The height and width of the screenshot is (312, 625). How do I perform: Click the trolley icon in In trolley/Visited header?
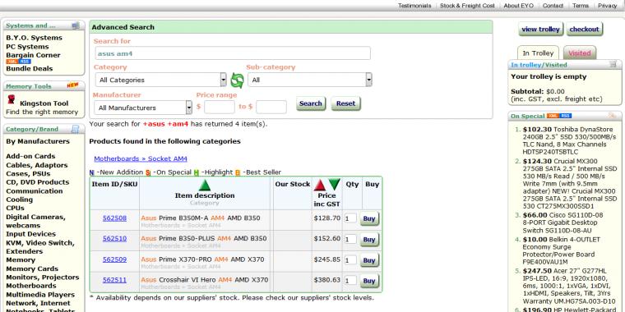(613, 64)
